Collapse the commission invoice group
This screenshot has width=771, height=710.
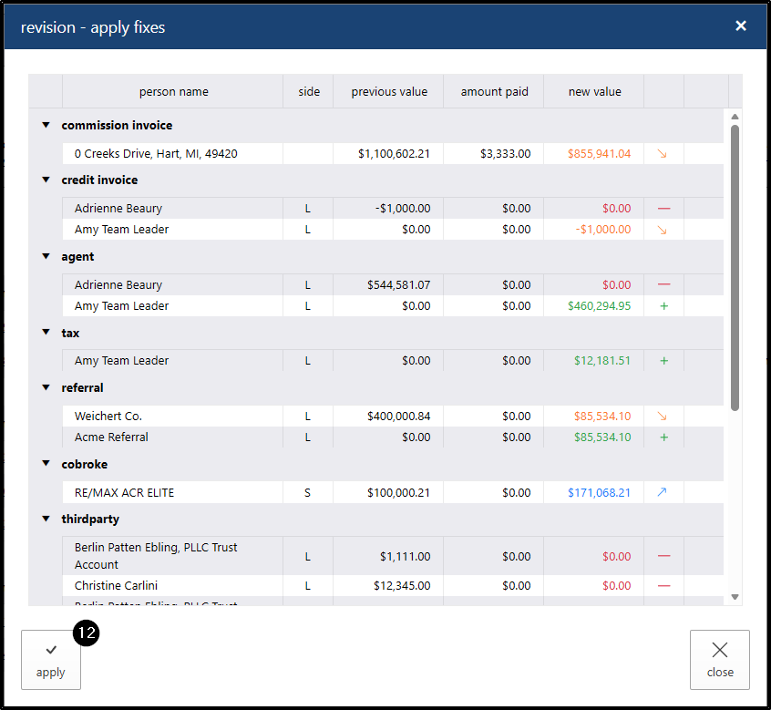46,126
